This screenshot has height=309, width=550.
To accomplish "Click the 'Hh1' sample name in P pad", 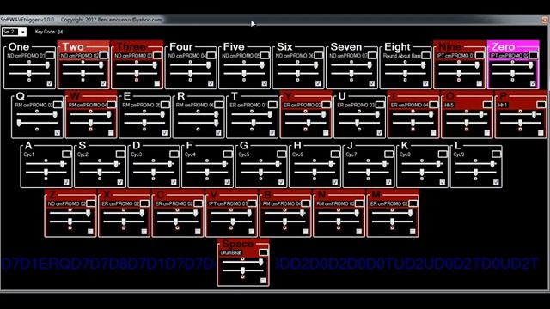I will [503, 105].
